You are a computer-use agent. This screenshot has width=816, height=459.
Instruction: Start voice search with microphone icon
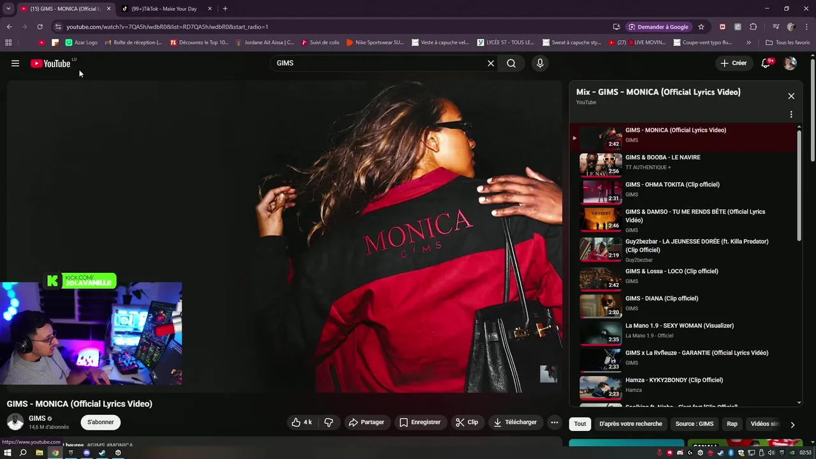[x=540, y=63]
